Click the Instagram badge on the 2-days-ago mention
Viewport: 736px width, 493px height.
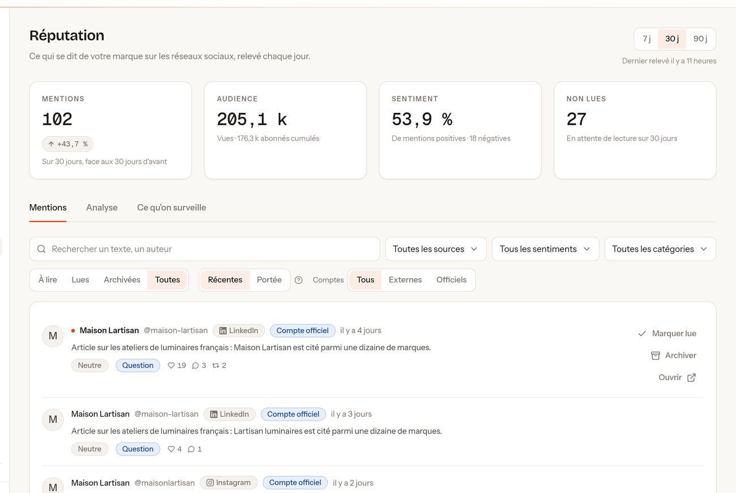(229, 483)
